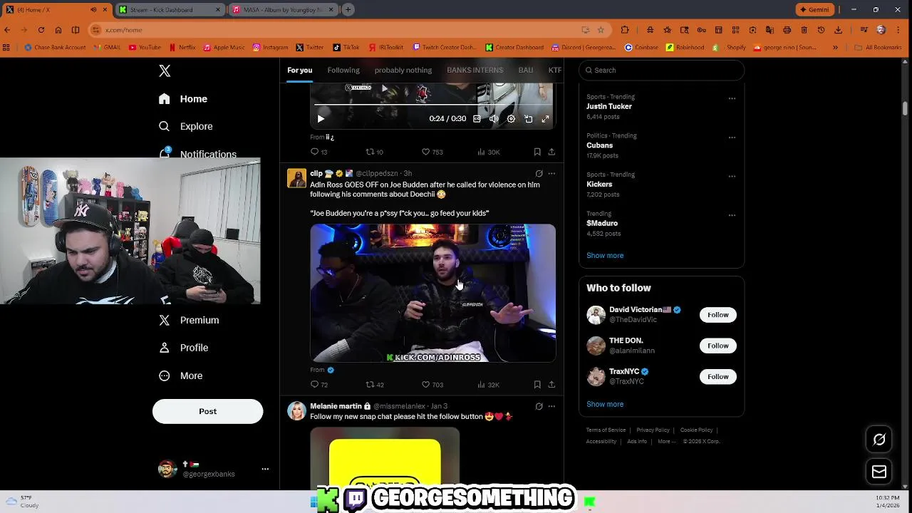This screenshot has width=912, height=513.
Task: Follow David Victorian
Action: pyautogui.click(x=717, y=315)
